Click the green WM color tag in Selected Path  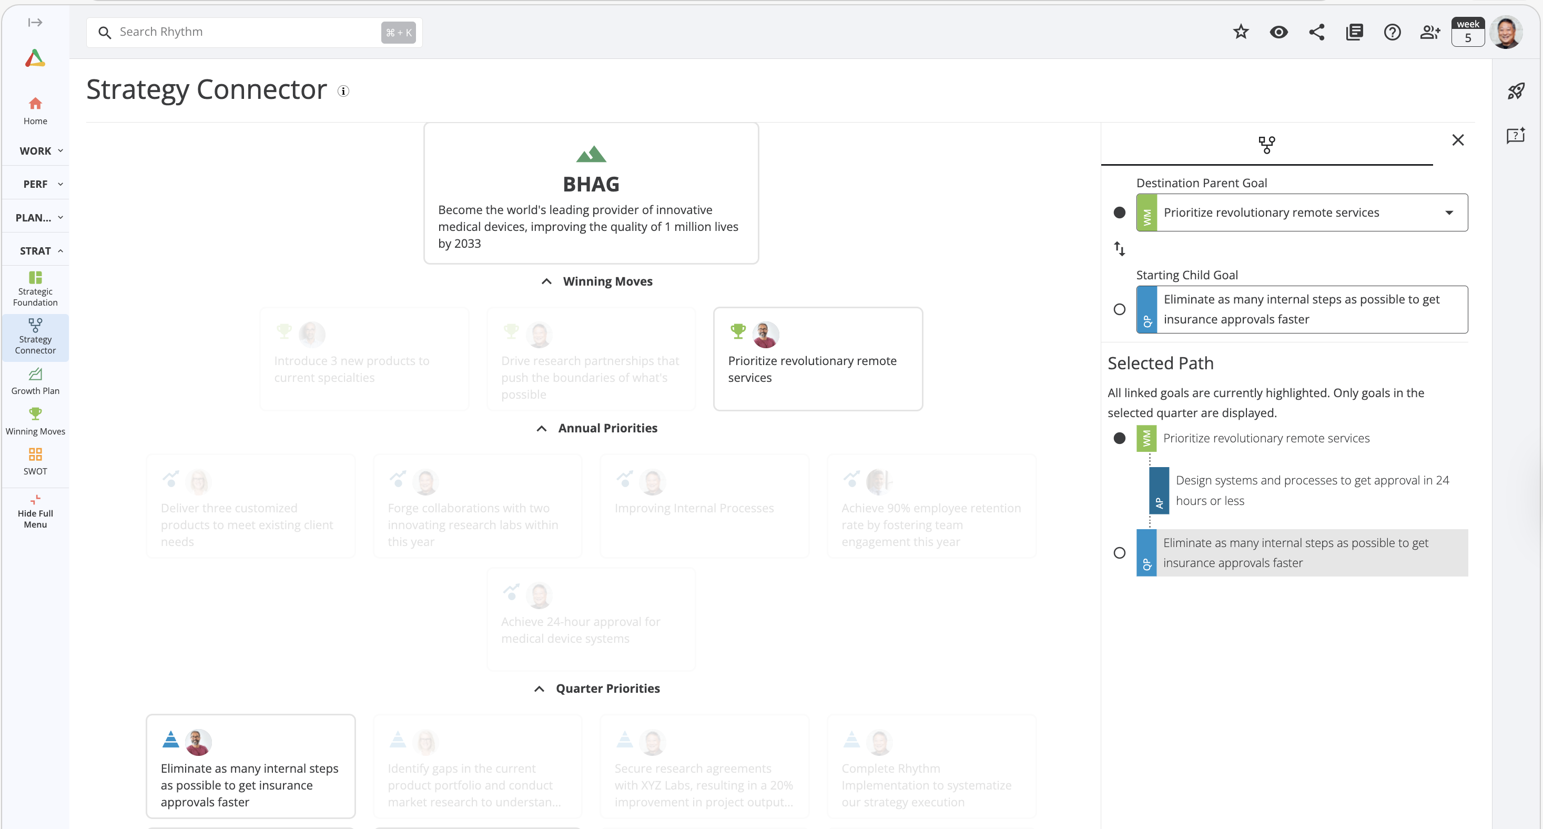coord(1146,439)
